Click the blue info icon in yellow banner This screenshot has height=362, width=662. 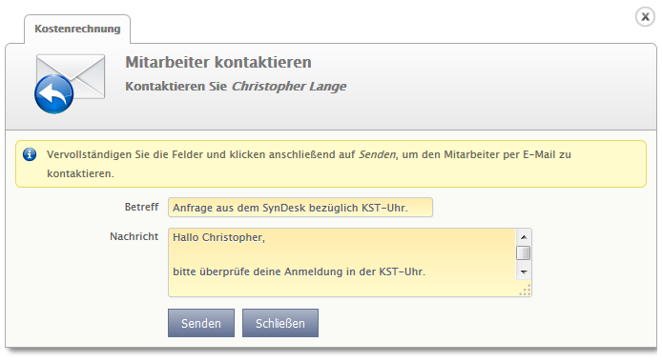click(x=30, y=154)
